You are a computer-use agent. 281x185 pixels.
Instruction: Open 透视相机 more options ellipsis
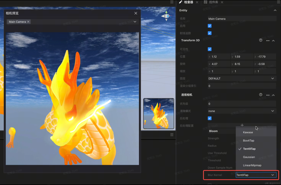pos(268,95)
